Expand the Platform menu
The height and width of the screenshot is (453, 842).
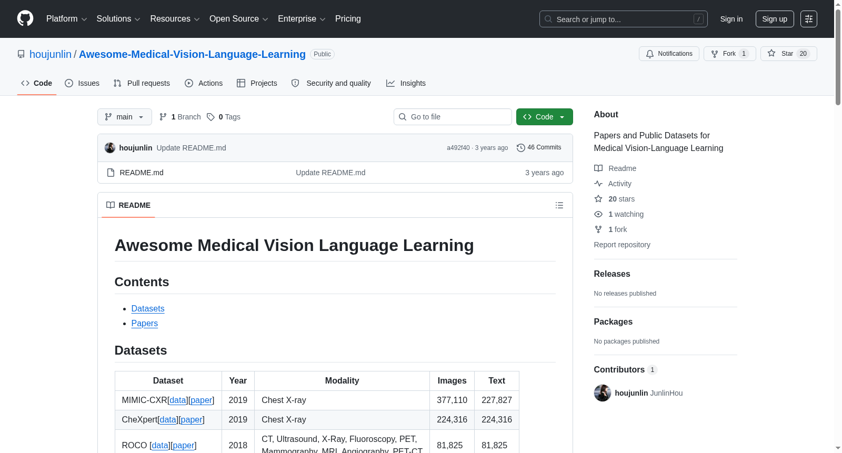tap(66, 19)
